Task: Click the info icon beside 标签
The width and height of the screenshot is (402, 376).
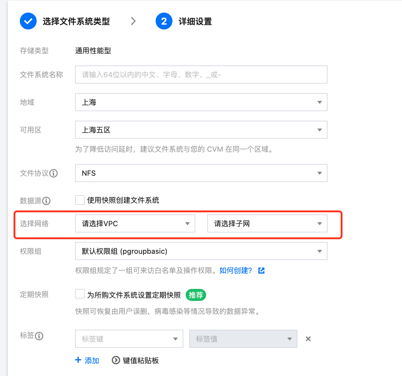Action: point(39,336)
